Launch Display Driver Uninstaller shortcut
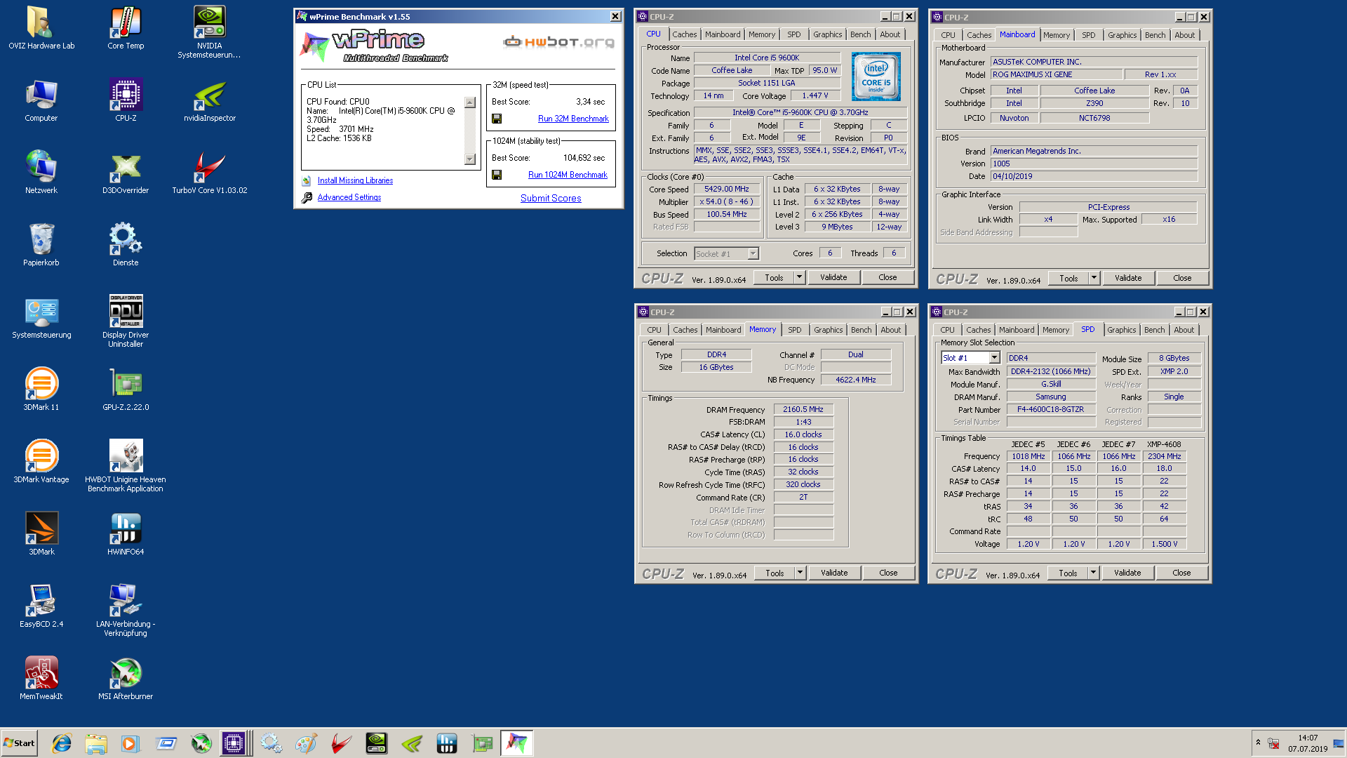This screenshot has width=1347, height=758. [x=126, y=321]
